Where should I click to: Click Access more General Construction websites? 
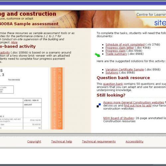133,102
